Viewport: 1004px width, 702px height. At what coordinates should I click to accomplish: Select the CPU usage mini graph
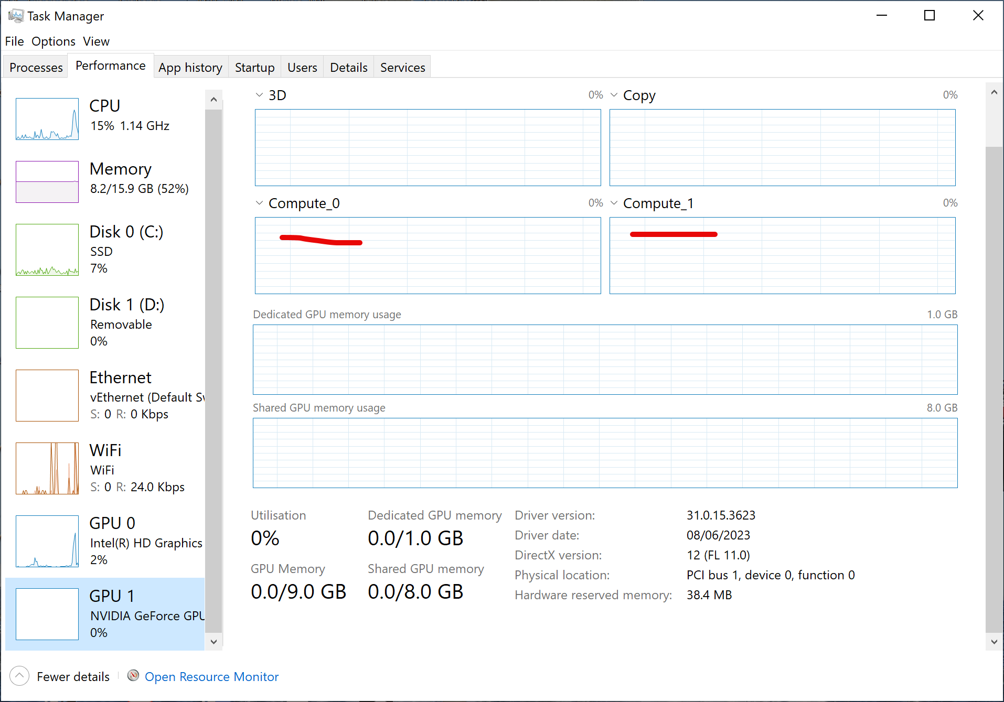(x=47, y=119)
